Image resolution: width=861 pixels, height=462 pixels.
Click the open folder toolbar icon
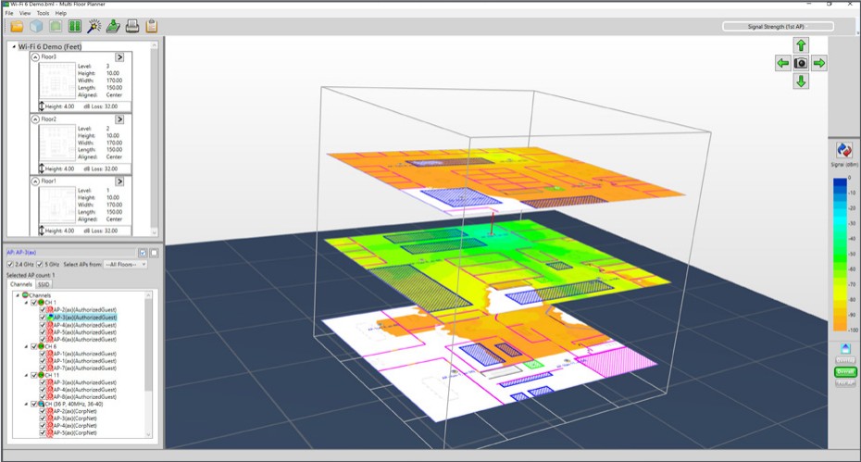[17, 26]
